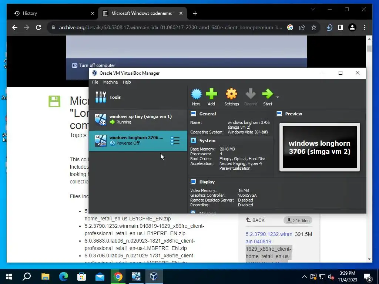Click the New VM toolbar icon
The height and width of the screenshot is (284, 379).
point(196,97)
